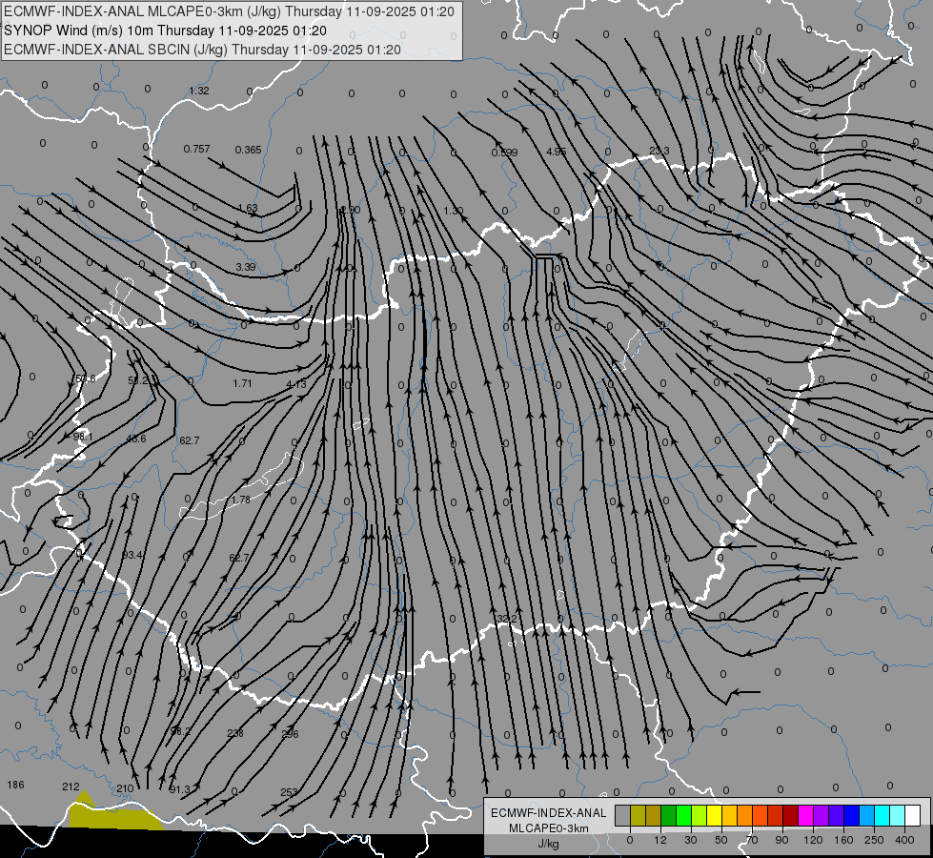
Task: Select the dark green legend swatch
Action: 669,815
